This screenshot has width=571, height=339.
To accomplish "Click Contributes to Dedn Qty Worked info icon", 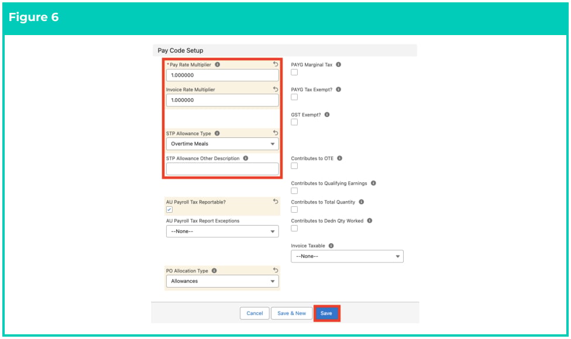I will click(x=370, y=220).
